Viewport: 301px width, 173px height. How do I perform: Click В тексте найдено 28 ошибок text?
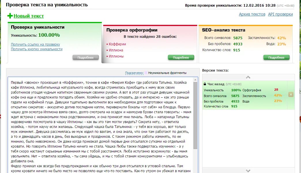tap(150, 36)
